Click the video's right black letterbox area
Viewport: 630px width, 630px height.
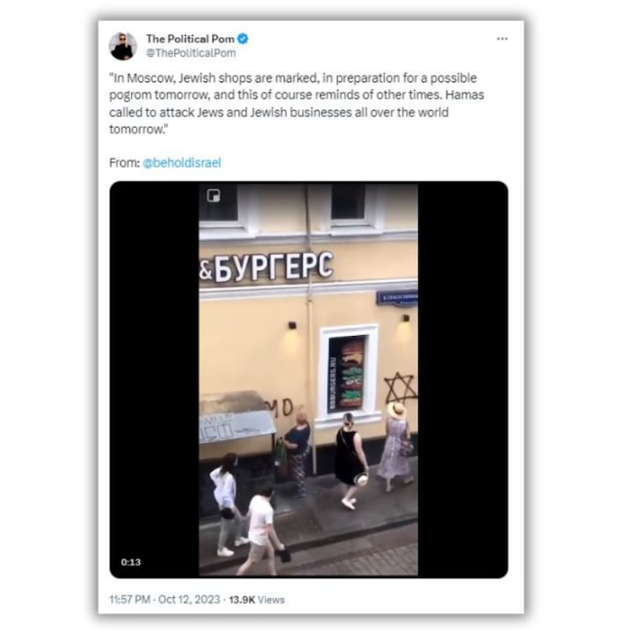point(463,380)
